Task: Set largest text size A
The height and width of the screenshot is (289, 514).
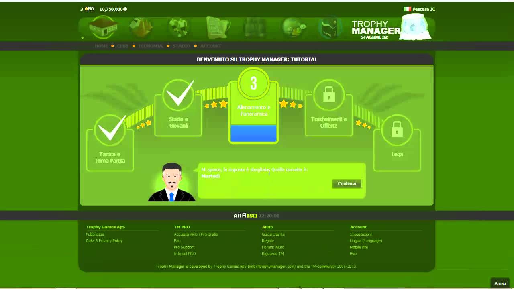Action: [244, 216]
